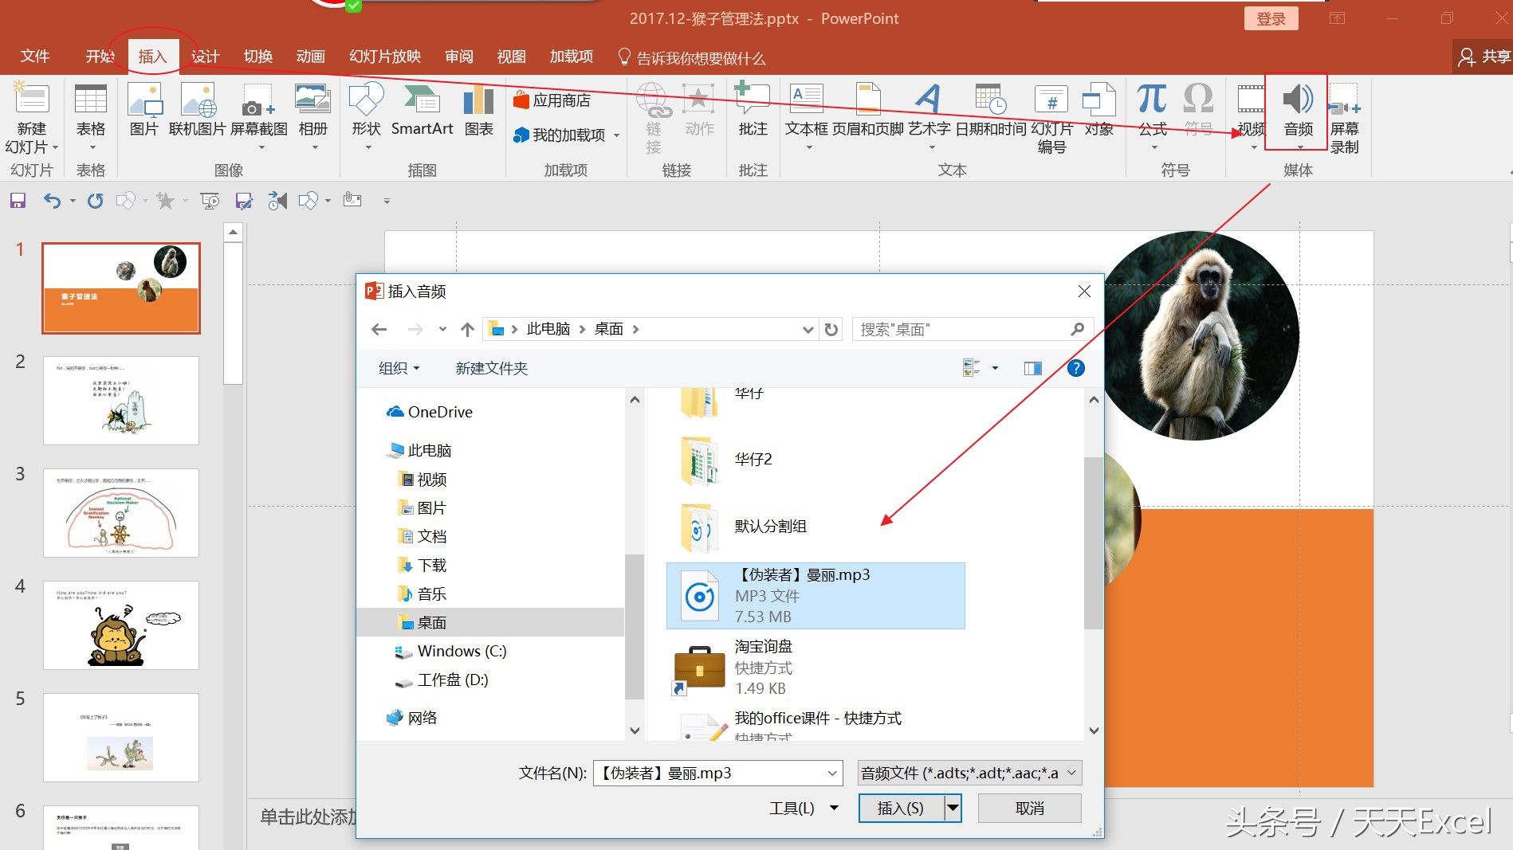Open the App Store (应用商店) add-ins
Viewport: 1513px width, 850px height.
point(552,100)
